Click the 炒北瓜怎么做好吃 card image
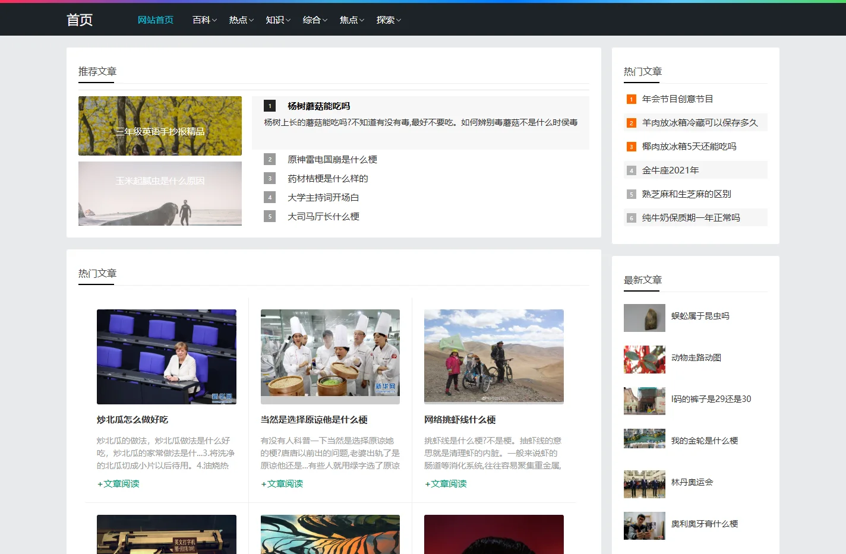 166,357
